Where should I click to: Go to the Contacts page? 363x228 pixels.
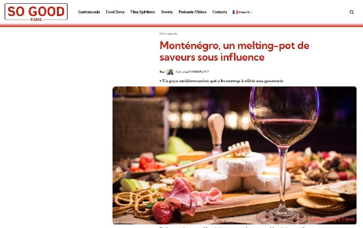point(219,12)
